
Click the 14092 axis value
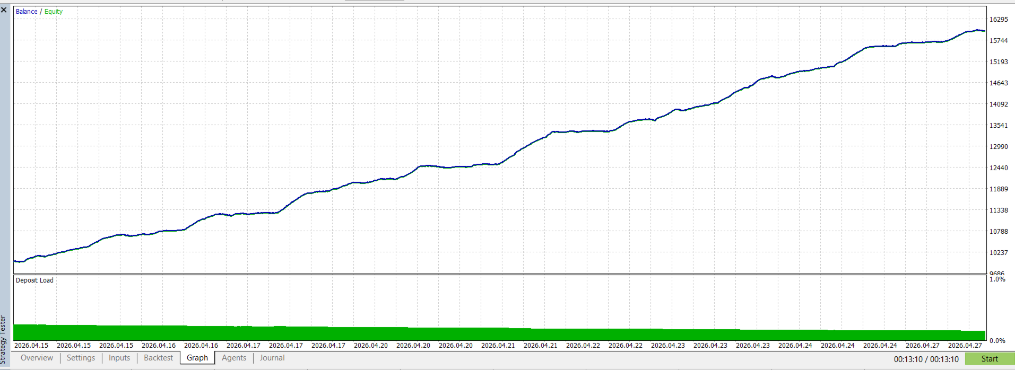999,104
